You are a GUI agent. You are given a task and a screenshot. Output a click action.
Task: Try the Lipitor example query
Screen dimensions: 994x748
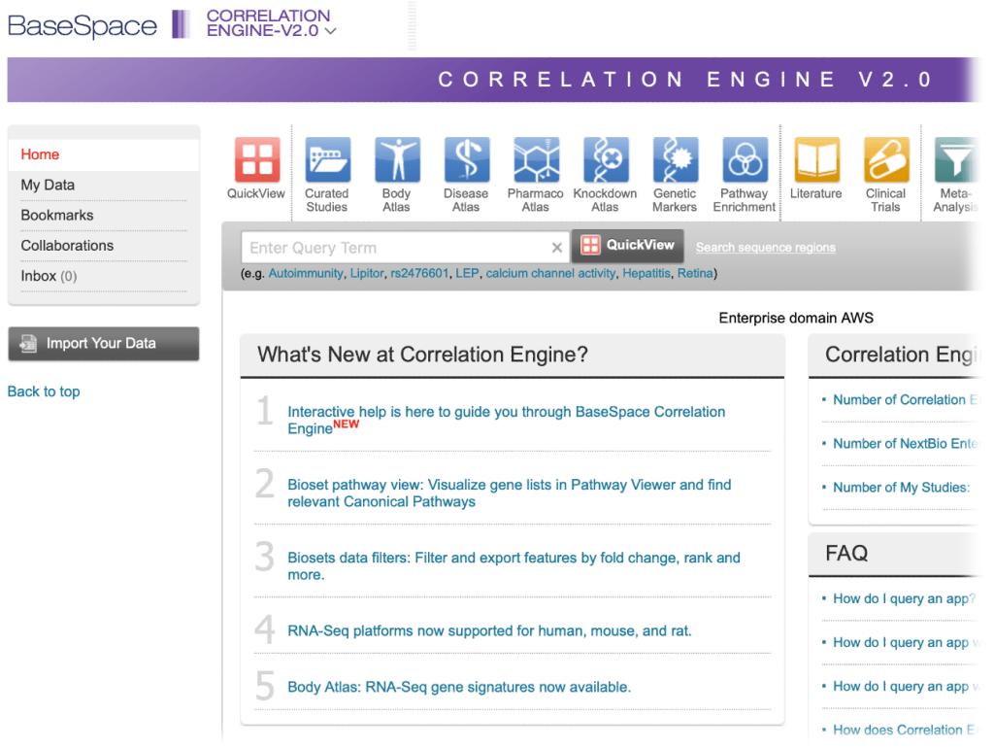[367, 273]
